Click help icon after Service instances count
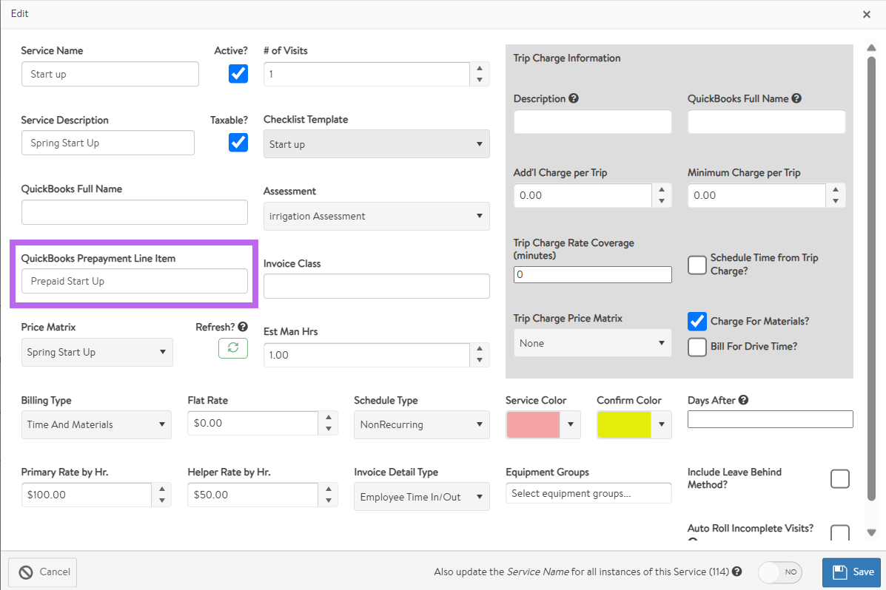The image size is (886, 590). (736, 572)
